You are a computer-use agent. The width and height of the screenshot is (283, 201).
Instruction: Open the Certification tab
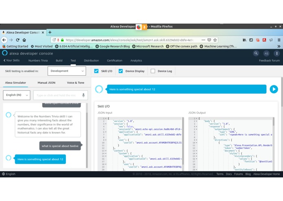click(114, 61)
